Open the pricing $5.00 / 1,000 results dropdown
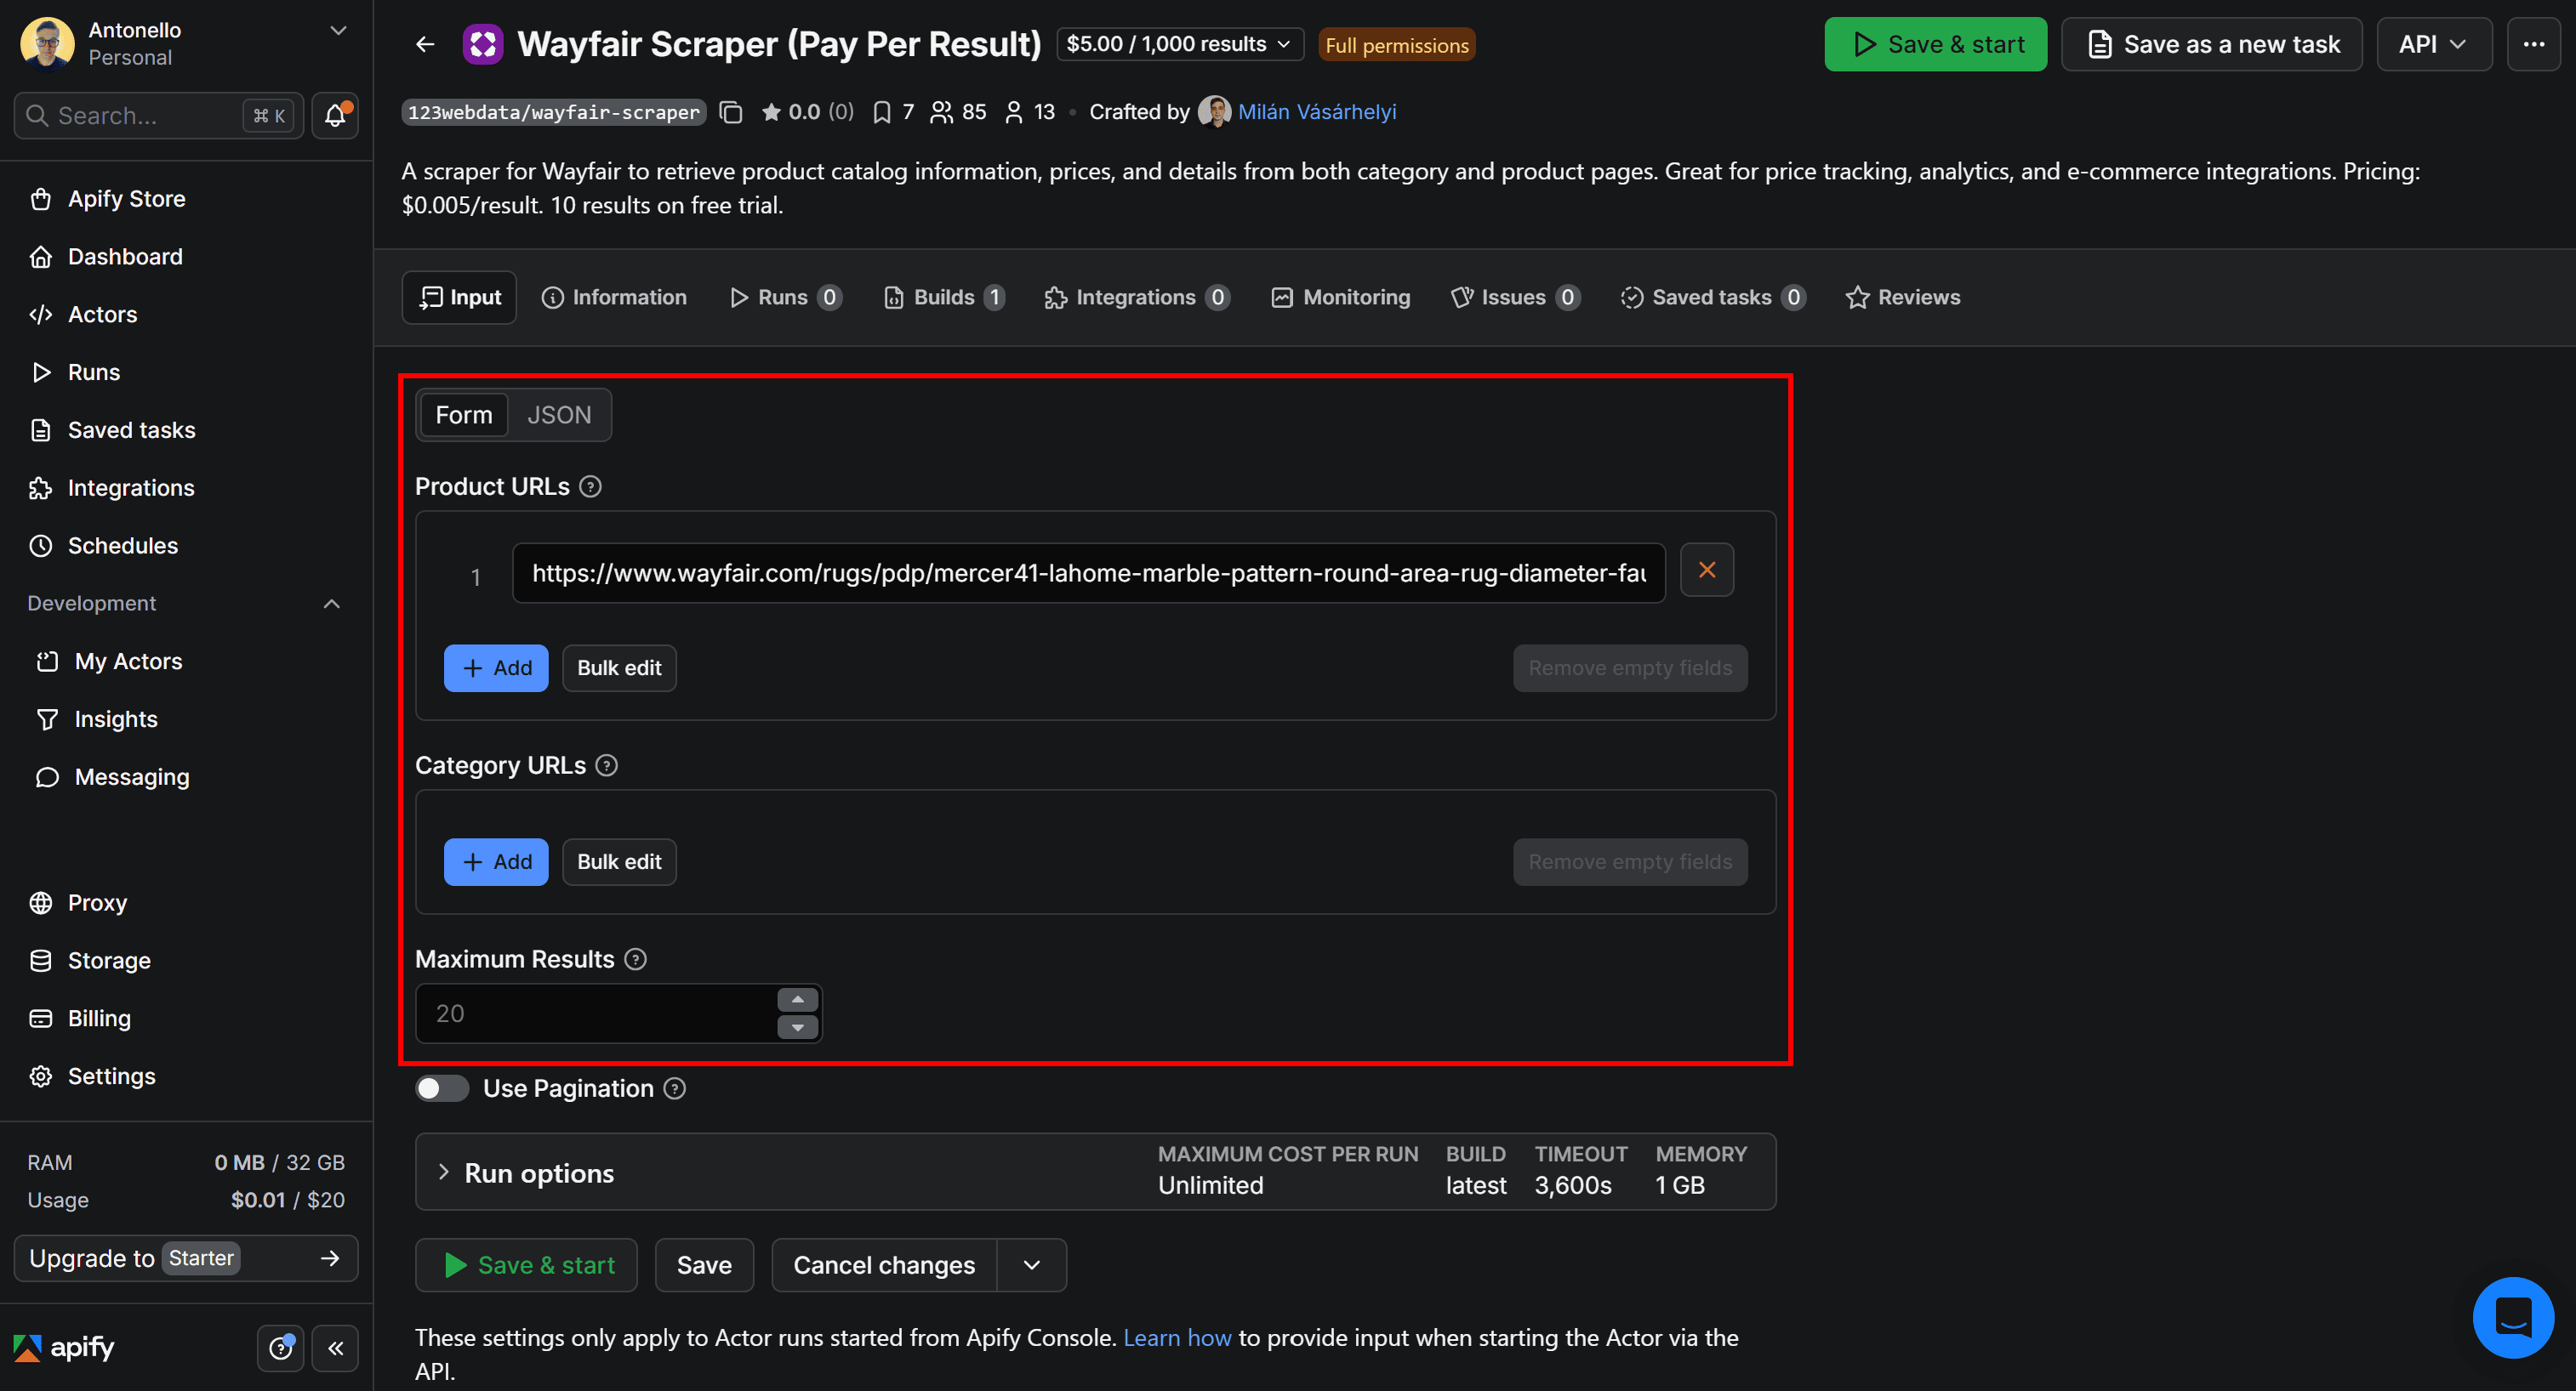 [x=1179, y=44]
